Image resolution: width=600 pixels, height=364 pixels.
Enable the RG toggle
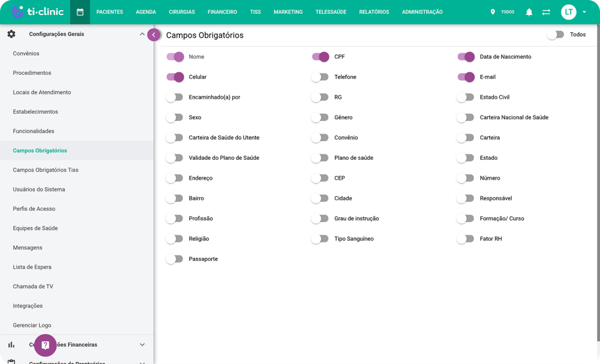click(x=320, y=98)
